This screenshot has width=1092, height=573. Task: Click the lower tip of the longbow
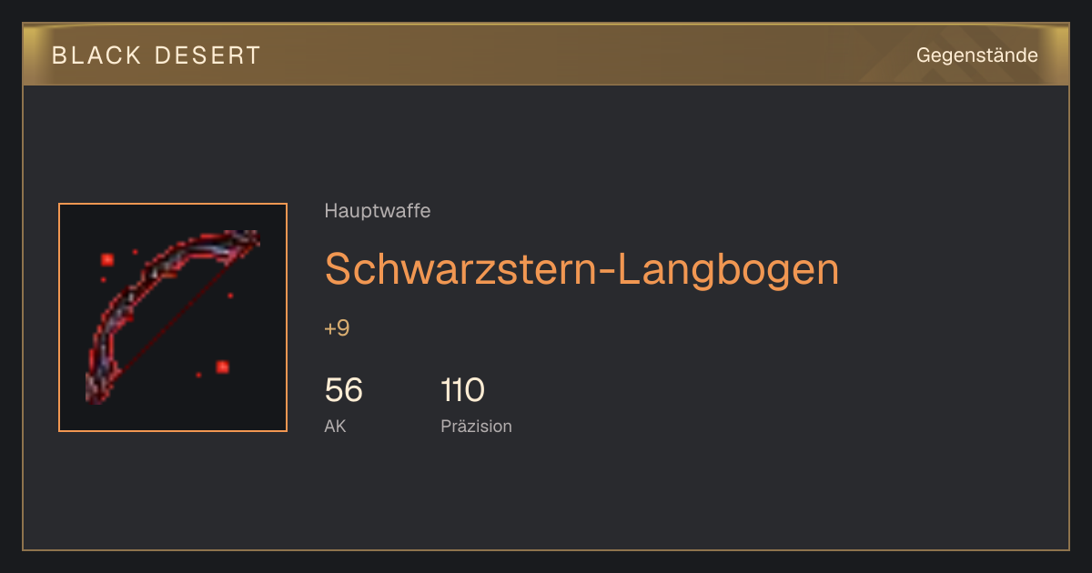pos(95,389)
